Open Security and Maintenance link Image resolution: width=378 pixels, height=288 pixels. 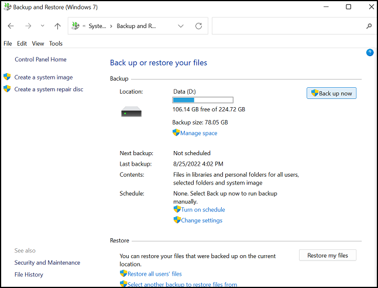[x=47, y=262]
